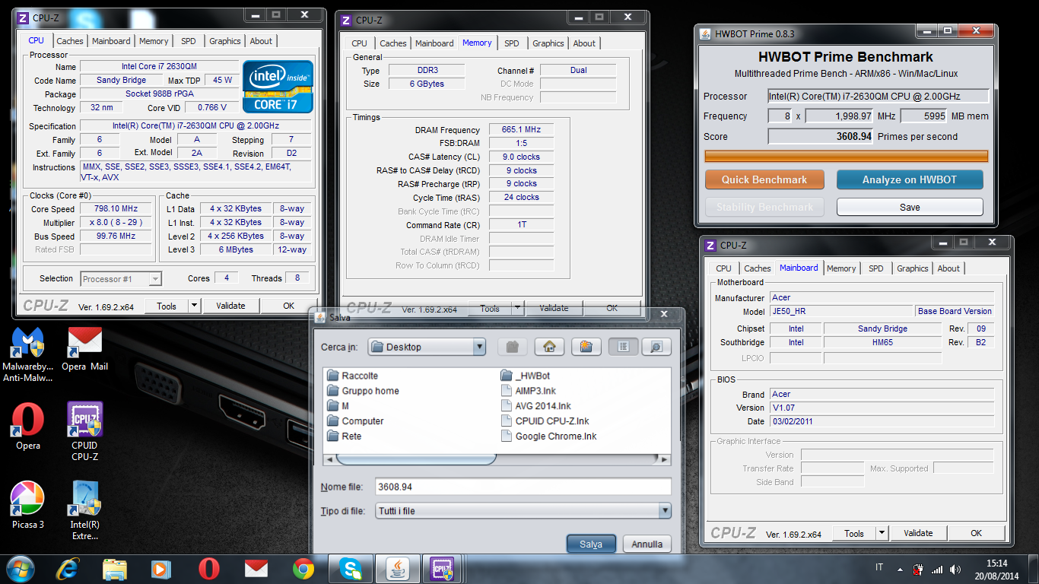This screenshot has width=1039, height=584.
Task: Click the network signal tray icon
Action: coord(937,569)
